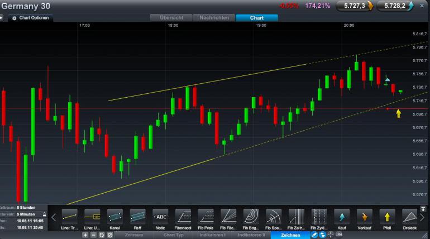This screenshot has height=239, width=430.
Task: Click the Zeitraum value '5 Stunden'
Action: tap(26, 208)
